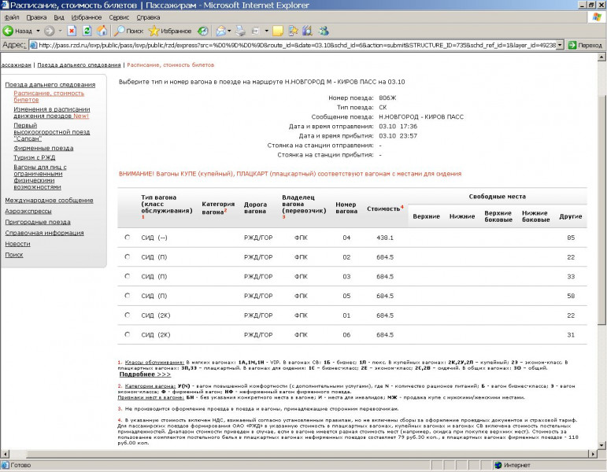The height and width of the screenshot is (472, 607).
Task: Open the History clock icon in the toolbar
Action: tap(203, 31)
